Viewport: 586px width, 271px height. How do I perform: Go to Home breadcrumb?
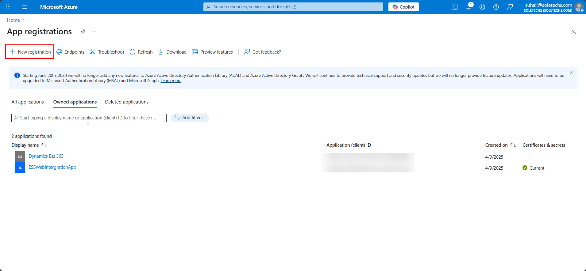13,20
